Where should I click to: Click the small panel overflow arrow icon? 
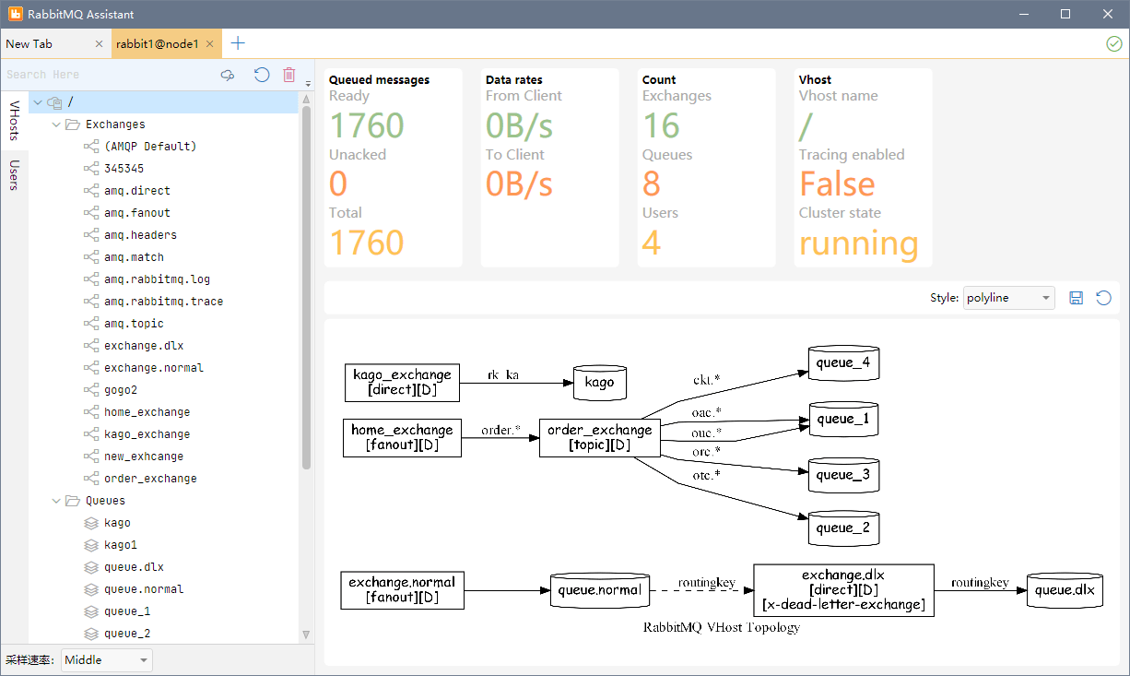tap(308, 84)
